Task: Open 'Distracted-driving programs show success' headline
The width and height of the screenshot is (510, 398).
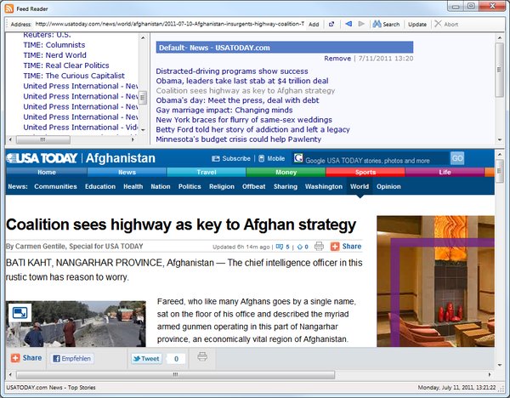Action: point(232,71)
